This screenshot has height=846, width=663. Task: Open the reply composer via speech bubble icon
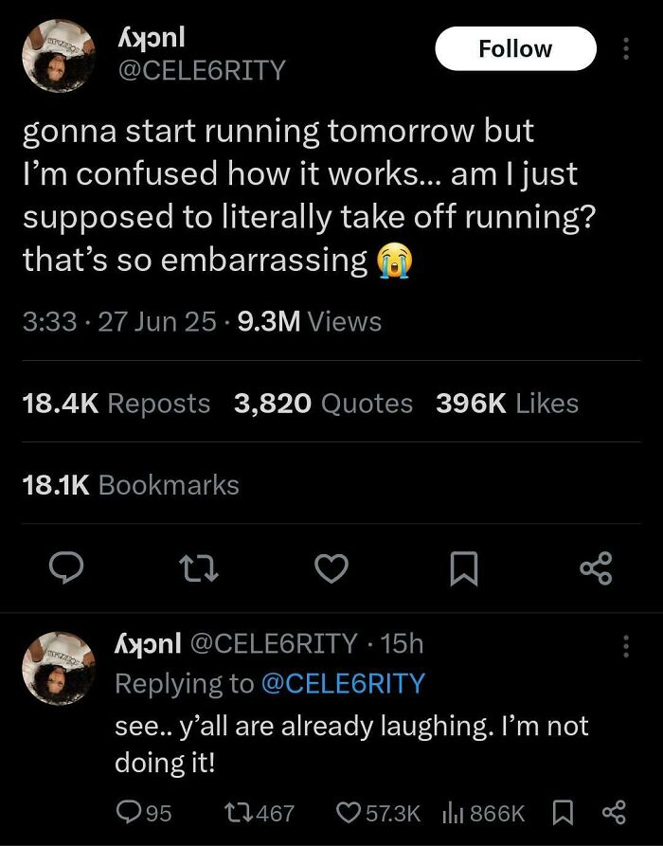[x=66, y=567]
